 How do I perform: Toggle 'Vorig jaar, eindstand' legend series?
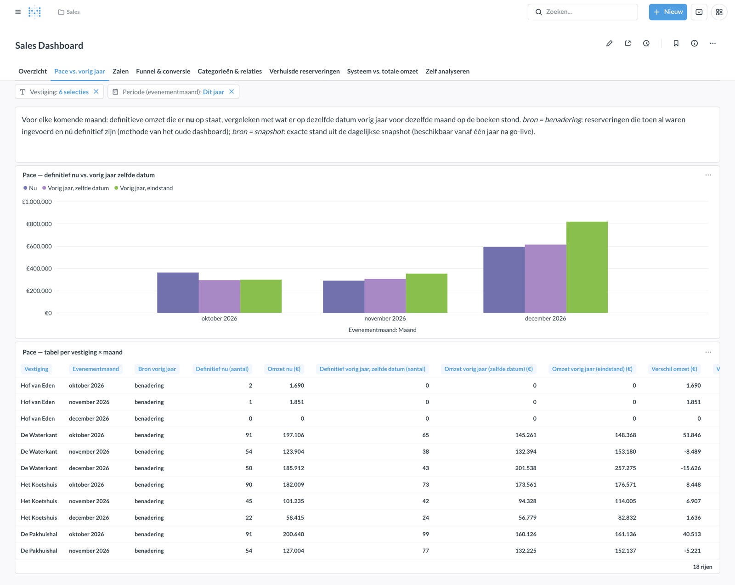click(x=143, y=188)
